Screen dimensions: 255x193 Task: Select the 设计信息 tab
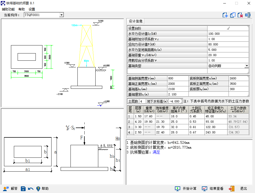coord(135,21)
